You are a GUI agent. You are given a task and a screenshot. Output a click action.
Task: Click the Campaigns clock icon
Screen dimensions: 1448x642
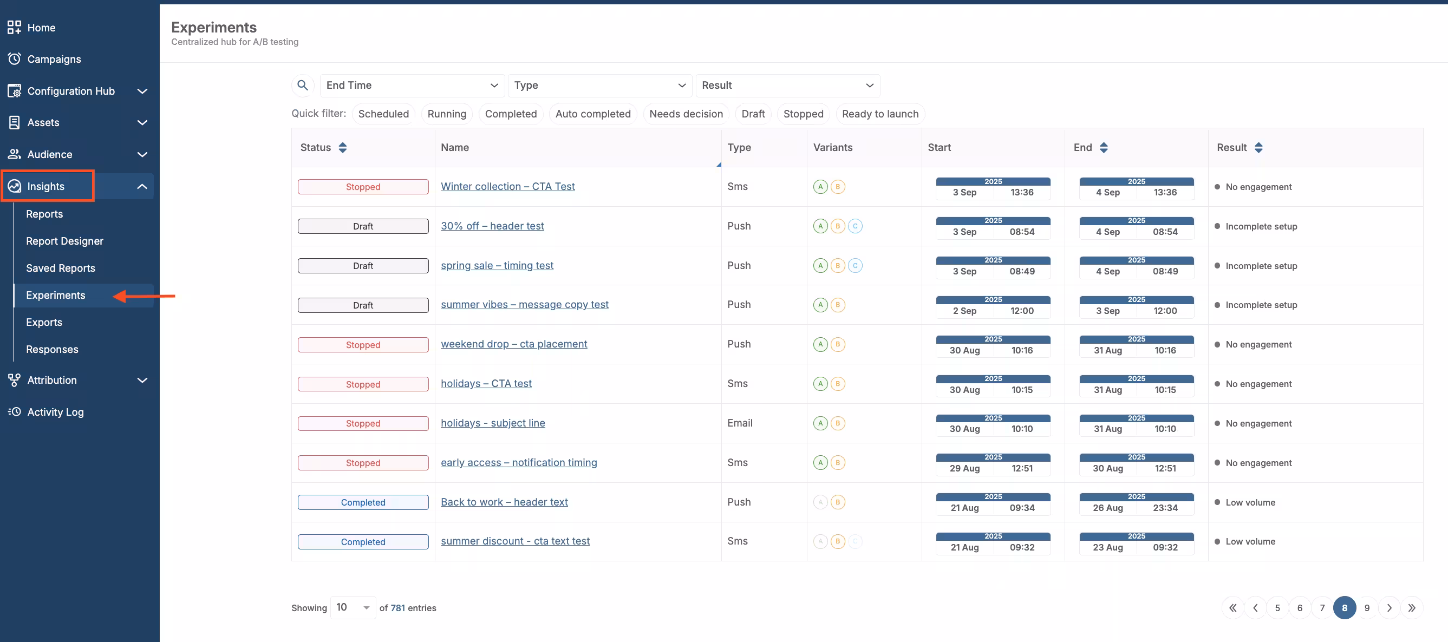tap(14, 59)
